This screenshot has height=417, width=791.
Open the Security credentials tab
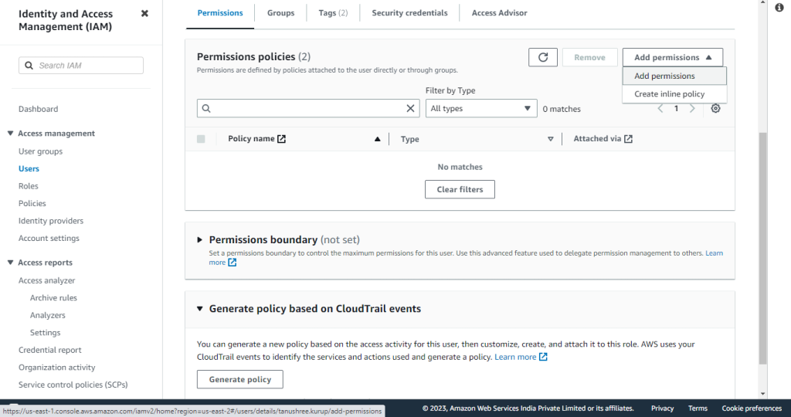(409, 13)
